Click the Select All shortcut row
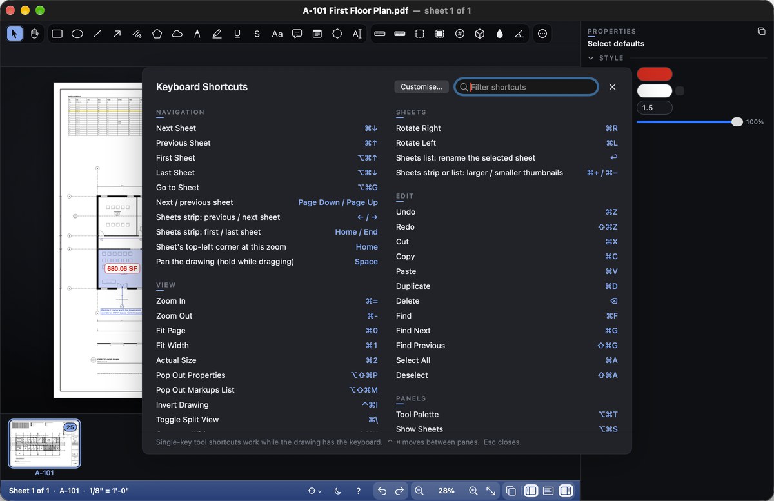Image resolution: width=774 pixels, height=501 pixels. point(507,360)
